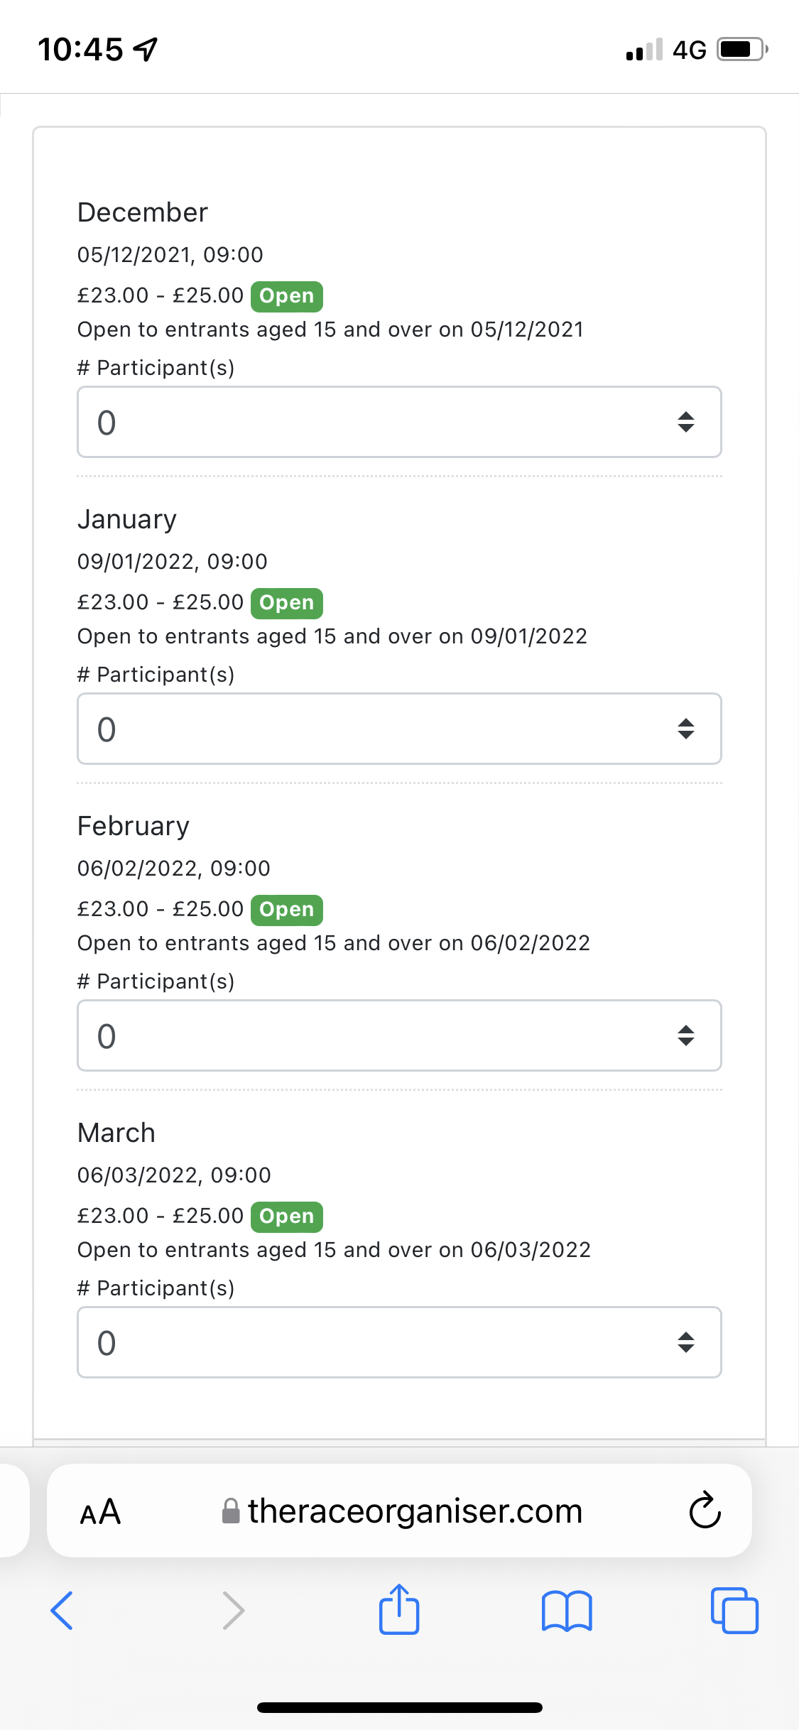The width and height of the screenshot is (799, 1730).
Task: Tap location arrow next to time
Action: point(146,50)
